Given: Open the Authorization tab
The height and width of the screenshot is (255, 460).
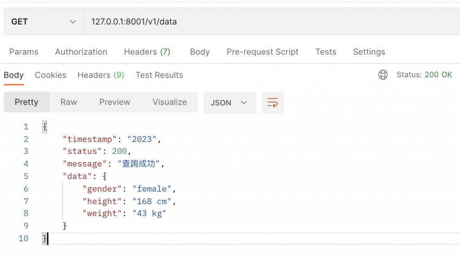Looking at the screenshot, I should 81,52.
